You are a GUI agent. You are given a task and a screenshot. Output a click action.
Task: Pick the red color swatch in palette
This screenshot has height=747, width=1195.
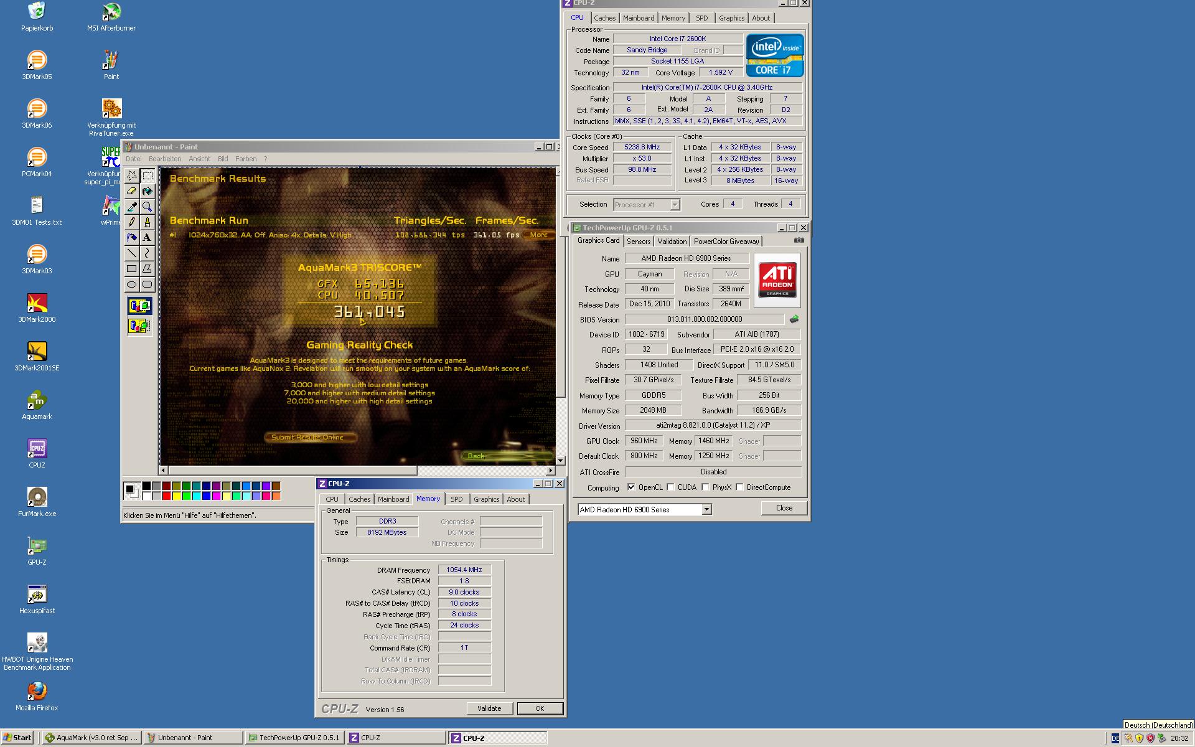coord(166,496)
